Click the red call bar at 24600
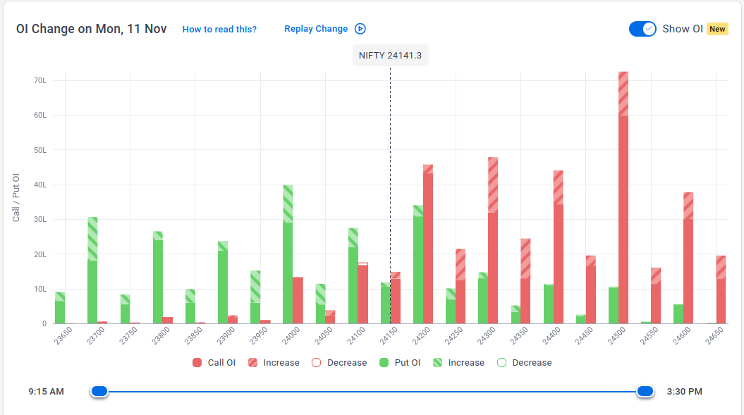Viewport: 744px width, 415px height. pos(688,258)
